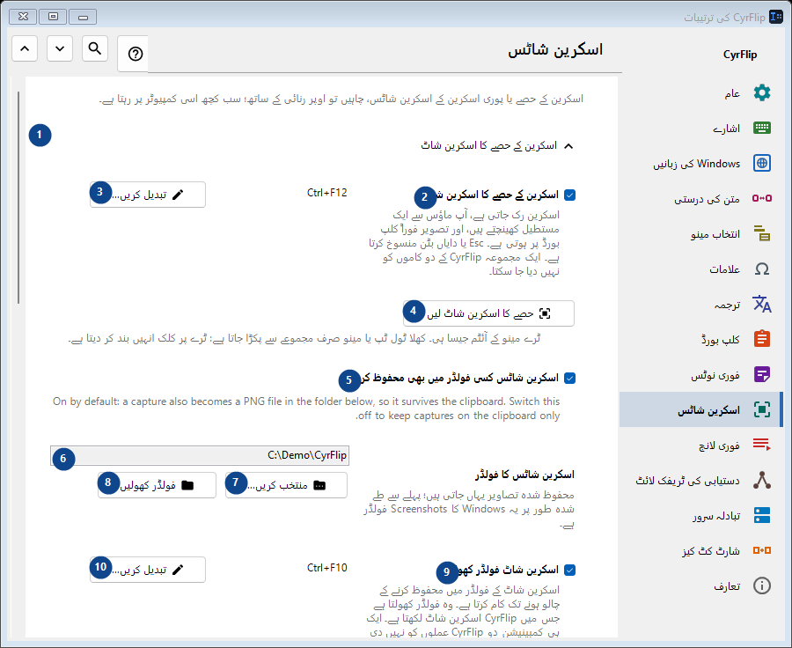Image resolution: width=792 pixels, height=648 pixels.
Task: Switch to فوری لانچ settings page
Action: [x=701, y=445]
